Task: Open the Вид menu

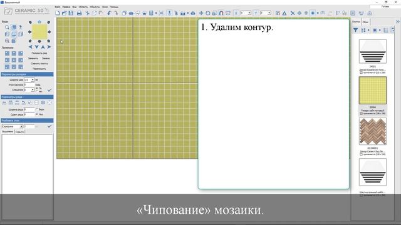Action: point(75,7)
